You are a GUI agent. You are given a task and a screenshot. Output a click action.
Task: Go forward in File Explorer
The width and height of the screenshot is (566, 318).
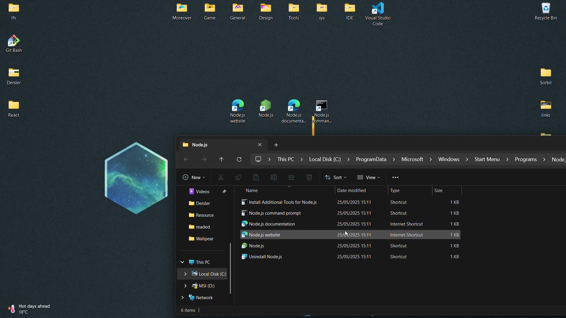pyautogui.click(x=204, y=159)
